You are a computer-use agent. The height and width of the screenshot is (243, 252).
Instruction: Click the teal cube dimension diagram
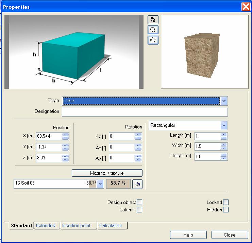pyautogui.click(x=74, y=52)
